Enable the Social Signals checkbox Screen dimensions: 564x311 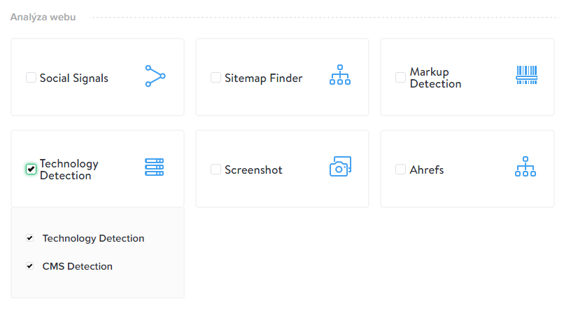(x=31, y=77)
